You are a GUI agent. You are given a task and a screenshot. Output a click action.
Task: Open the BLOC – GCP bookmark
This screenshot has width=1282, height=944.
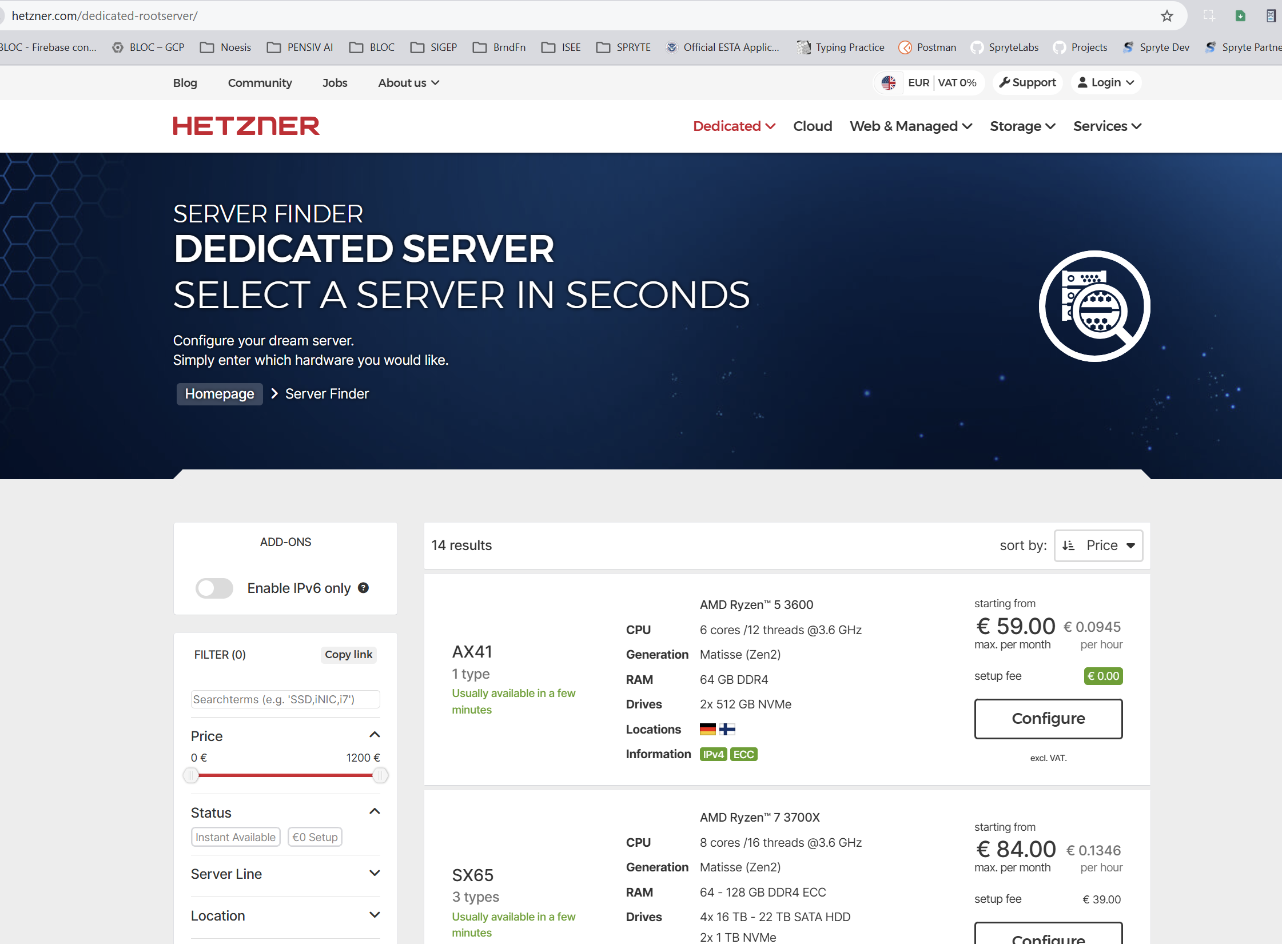coord(148,47)
